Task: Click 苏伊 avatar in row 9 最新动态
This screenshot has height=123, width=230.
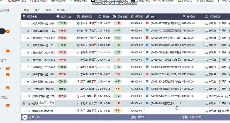Action: click(x=78, y=82)
